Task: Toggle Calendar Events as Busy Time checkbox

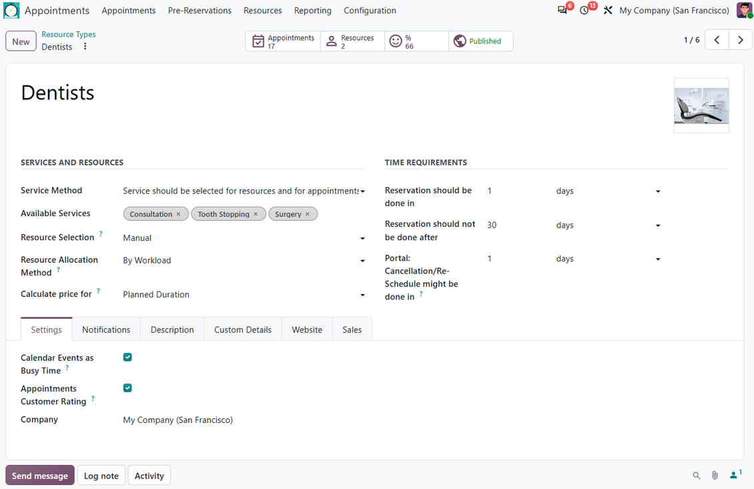Action: (x=127, y=357)
